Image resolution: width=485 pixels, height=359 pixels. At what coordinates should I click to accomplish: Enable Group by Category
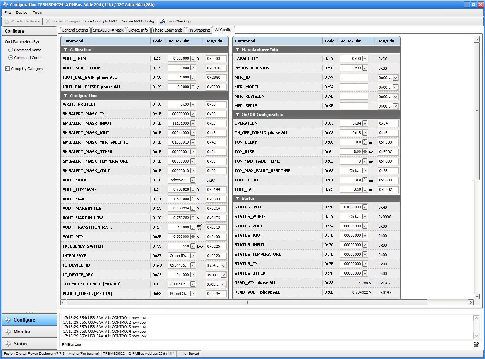(x=8, y=68)
